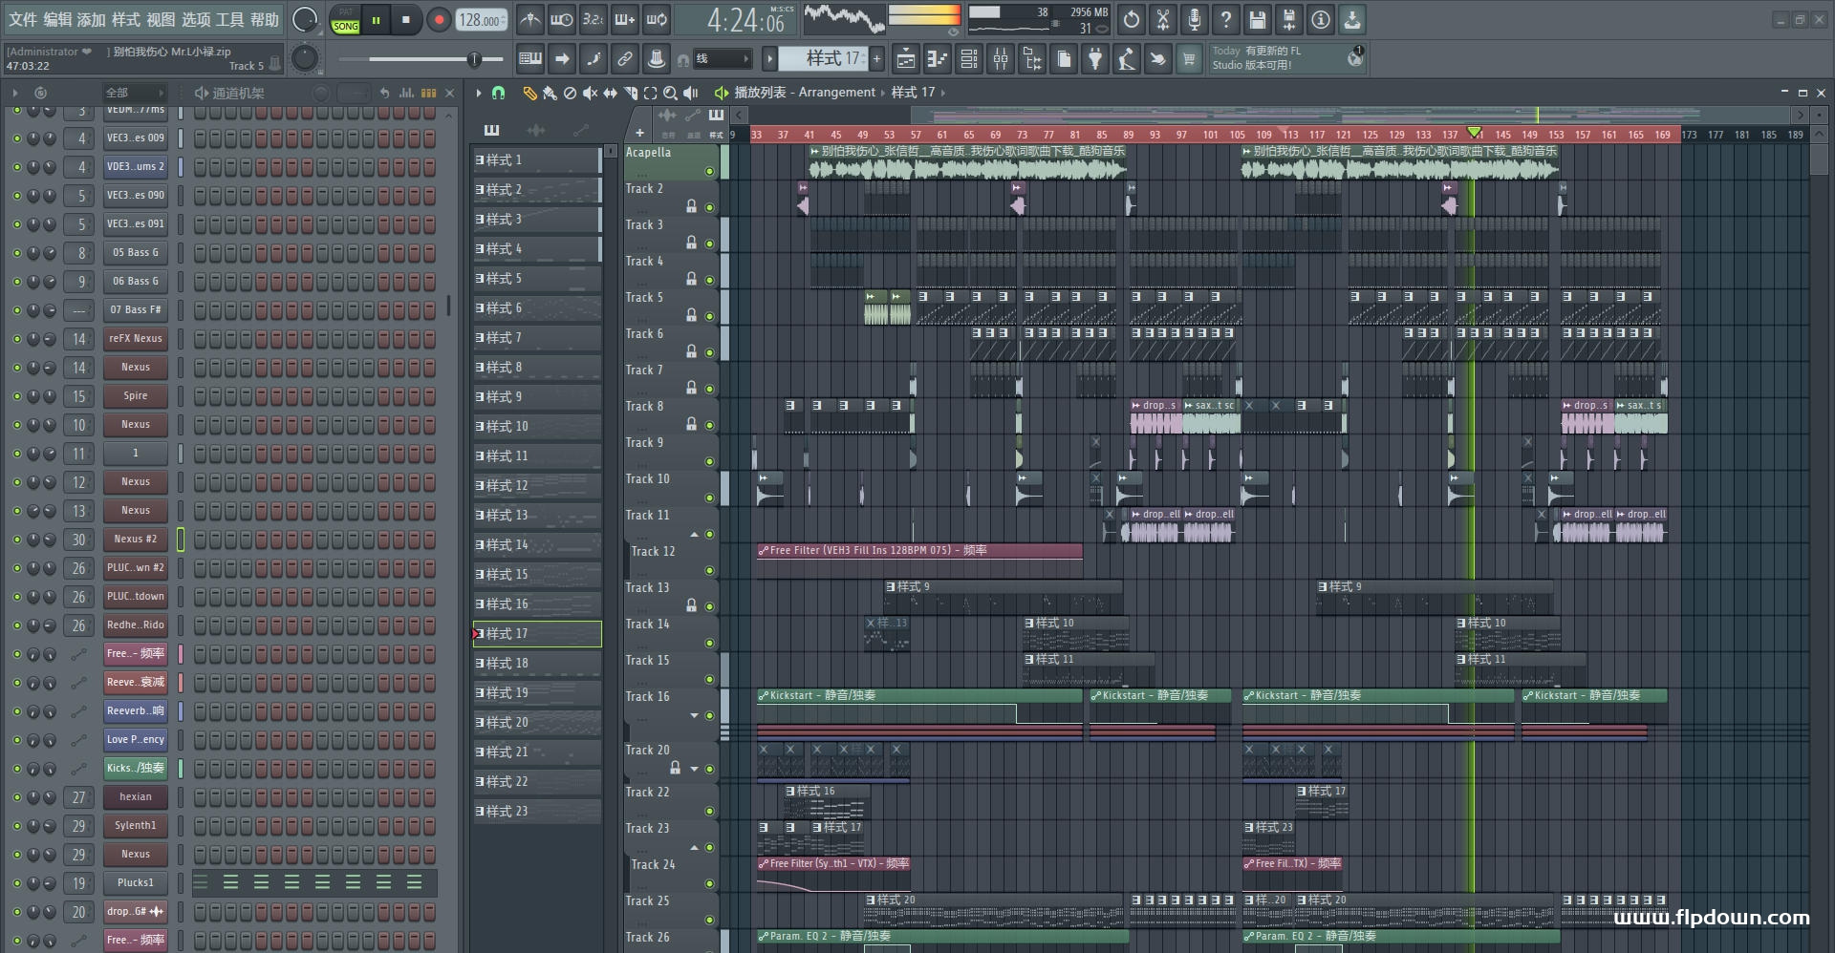Open the snap type dropdown labeled 线

[x=722, y=59]
